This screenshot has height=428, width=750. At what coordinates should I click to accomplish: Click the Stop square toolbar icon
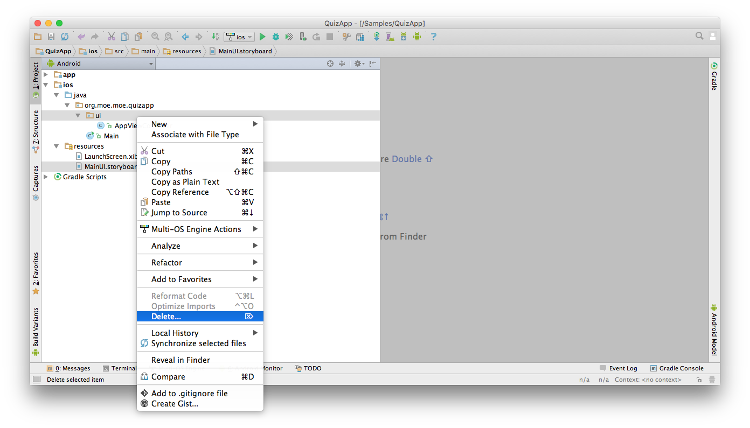point(330,37)
